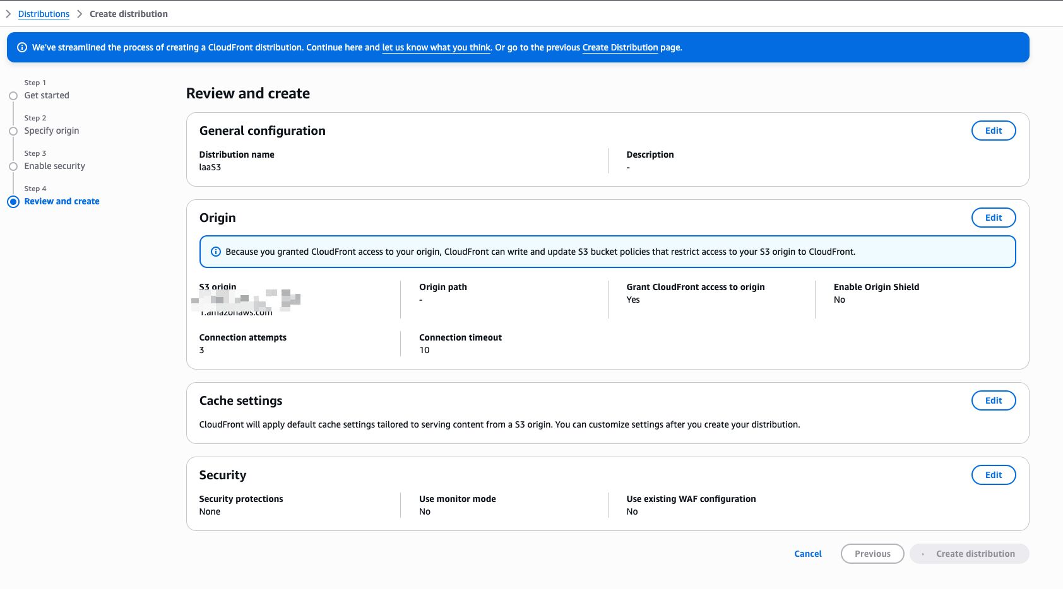Click the info icon in the blue banner

(x=22, y=47)
